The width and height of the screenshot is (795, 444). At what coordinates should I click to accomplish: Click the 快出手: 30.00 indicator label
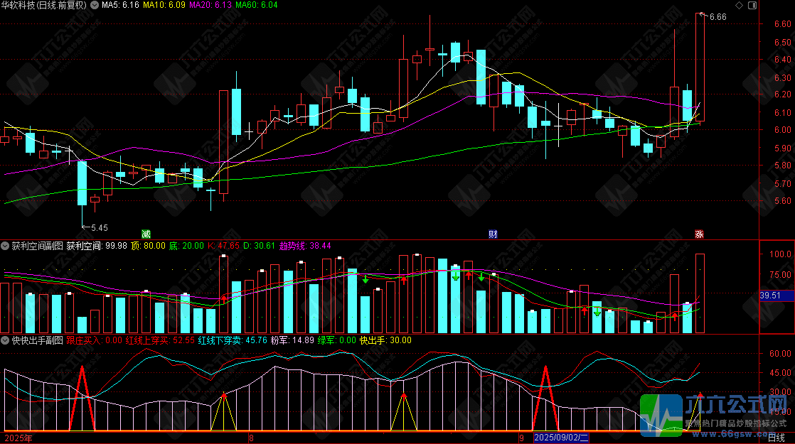point(385,340)
